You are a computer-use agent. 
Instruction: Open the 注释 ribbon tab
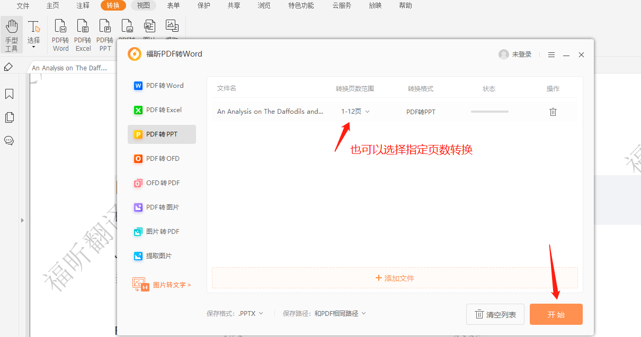pos(83,5)
